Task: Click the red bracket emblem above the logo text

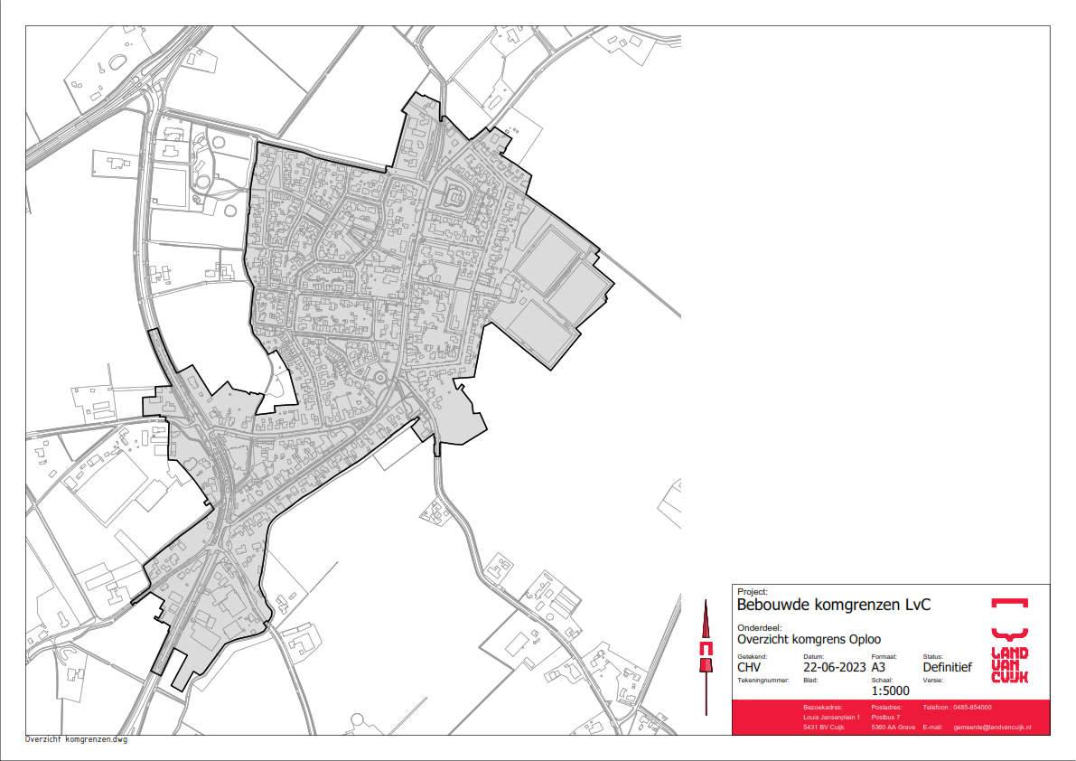Action: pyautogui.click(x=1009, y=603)
